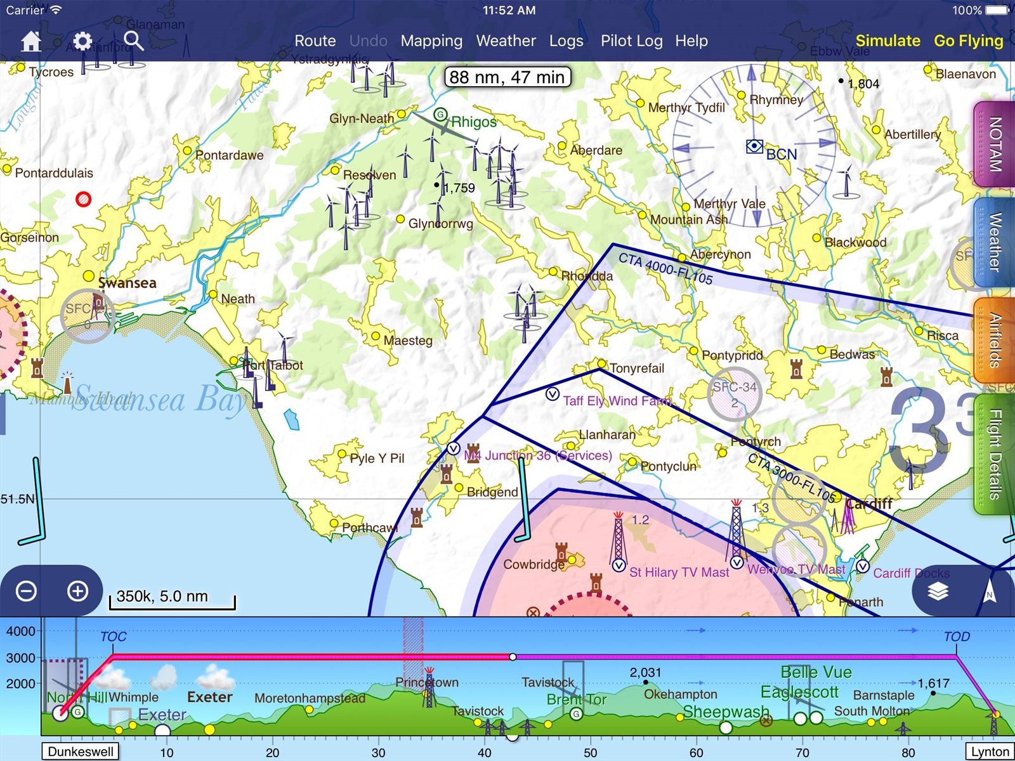This screenshot has width=1015, height=761.
Task: Tap the Taff Ely Wind Farm VRP marker
Action: (552, 394)
